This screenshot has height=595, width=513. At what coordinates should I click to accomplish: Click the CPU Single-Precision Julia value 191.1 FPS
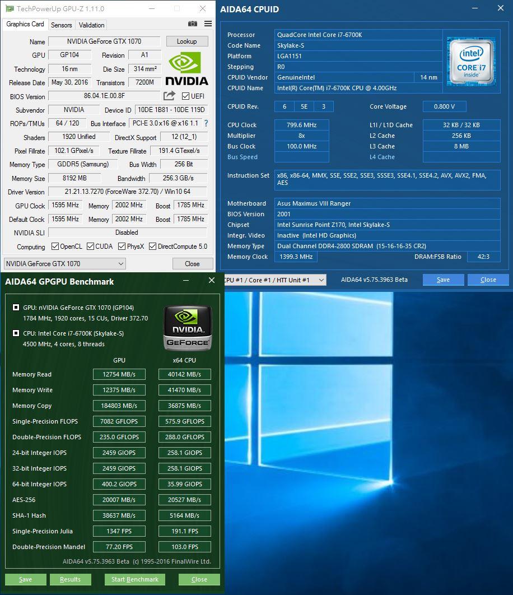tap(185, 531)
